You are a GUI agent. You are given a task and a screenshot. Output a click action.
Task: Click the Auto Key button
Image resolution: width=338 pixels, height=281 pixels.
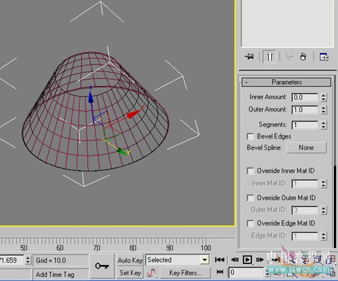130,260
